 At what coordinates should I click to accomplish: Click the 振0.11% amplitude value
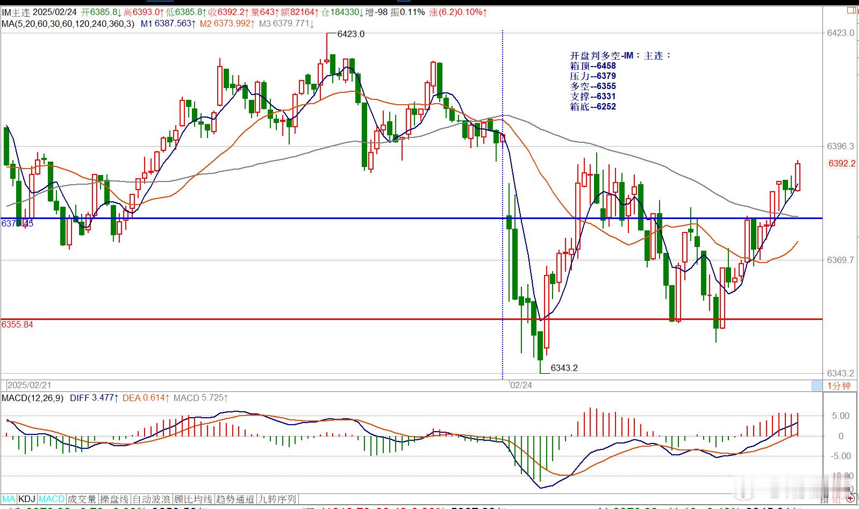point(407,12)
